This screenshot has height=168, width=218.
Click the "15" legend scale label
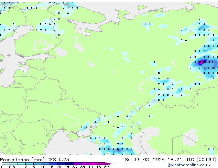(x=51, y=167)
